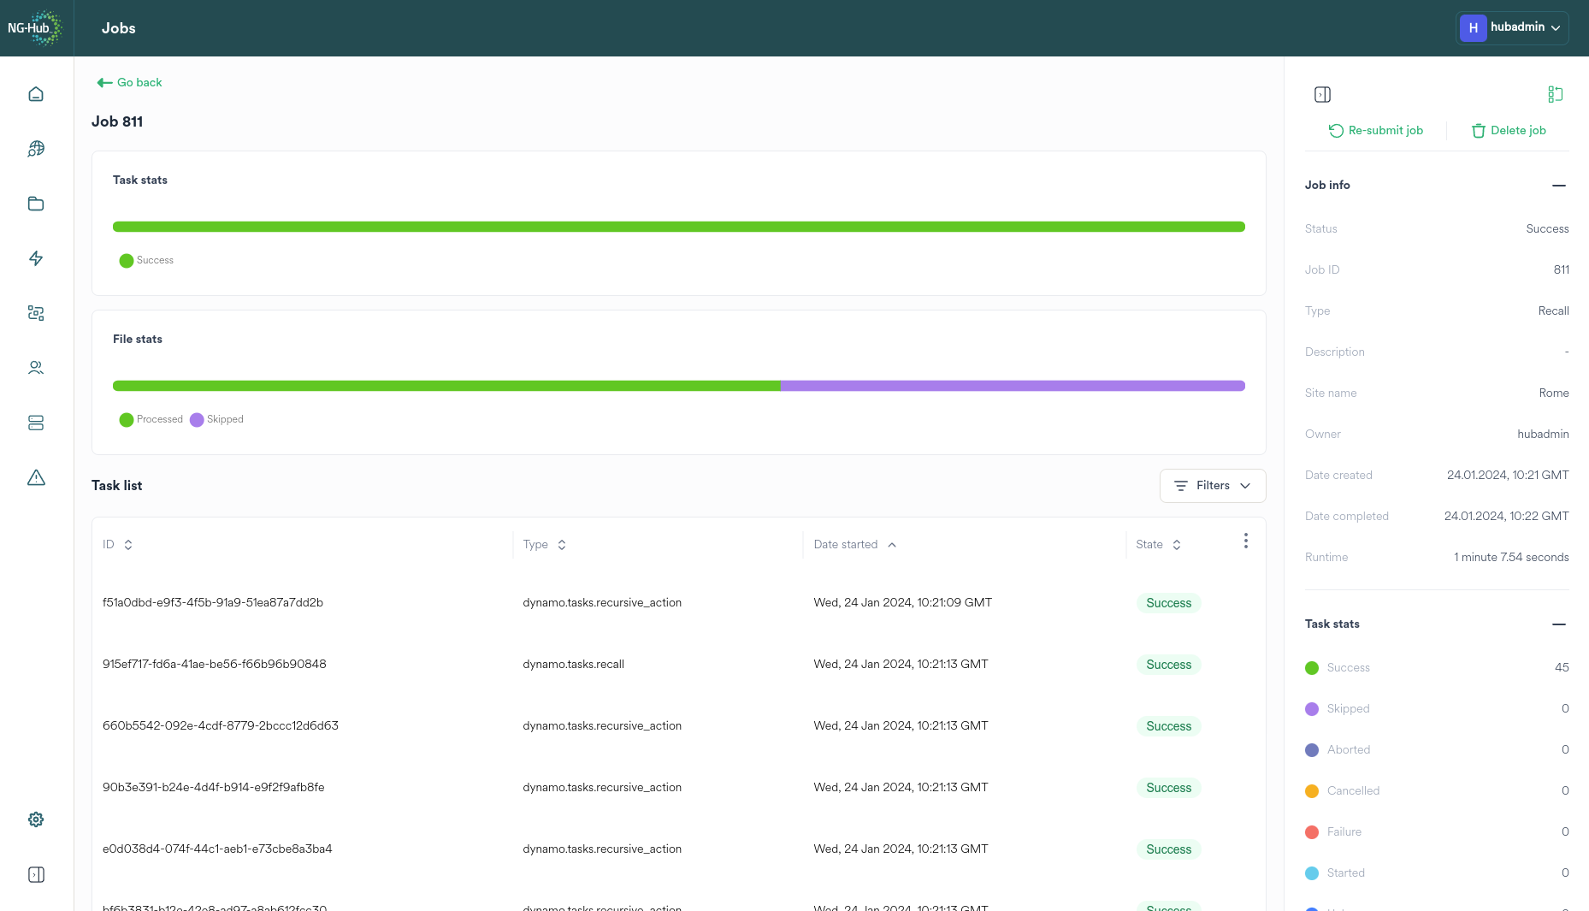Select the globe search icon in sidebar
Screen dimensions: 1589x911
tap(36, 149)
